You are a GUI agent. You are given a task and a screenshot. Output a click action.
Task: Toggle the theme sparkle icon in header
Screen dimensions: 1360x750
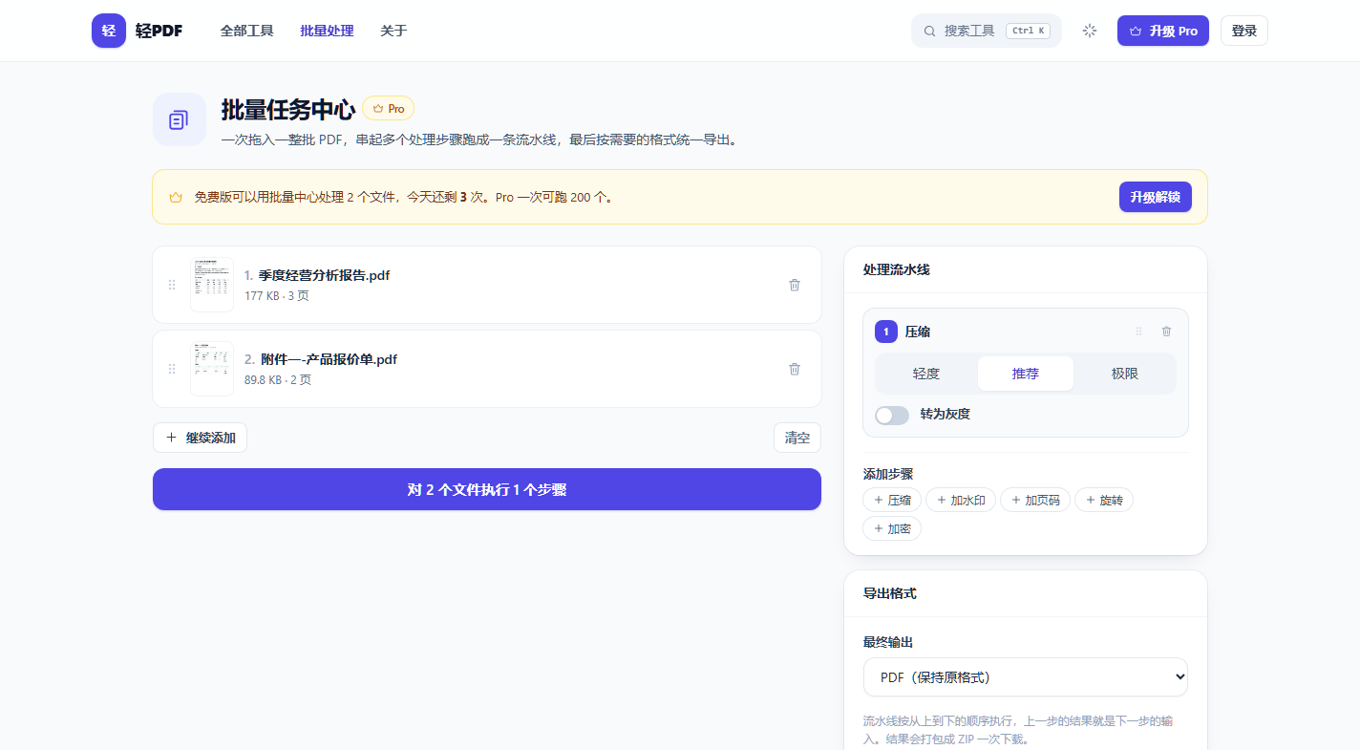coord(1090,31)
